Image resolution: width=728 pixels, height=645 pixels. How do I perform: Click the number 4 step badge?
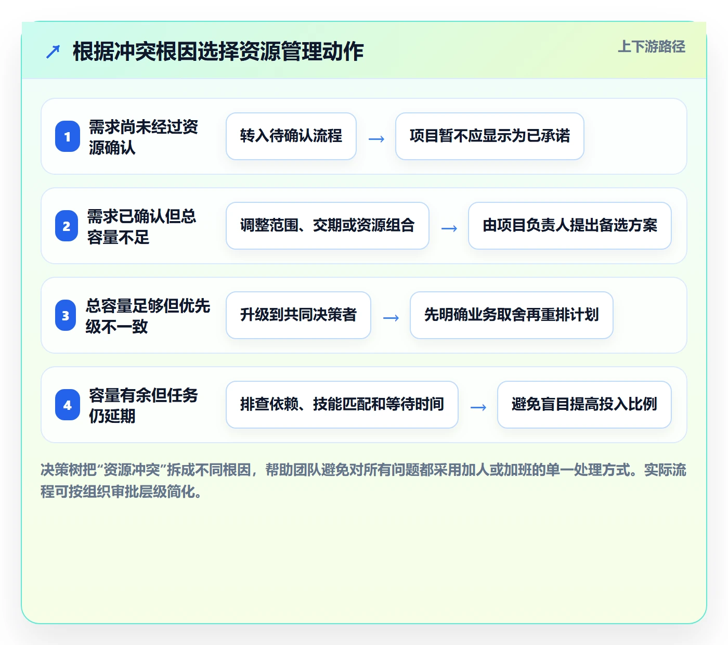click(68, 405)
